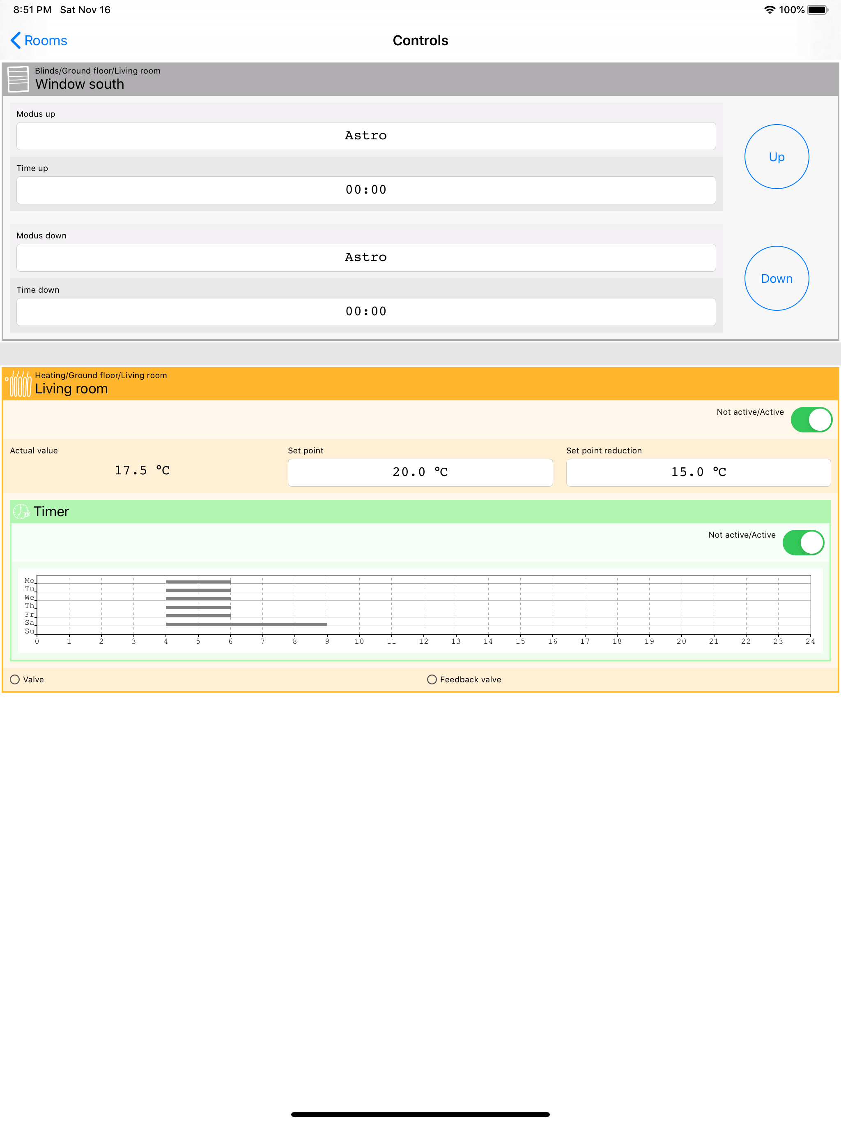The image size is (841, 1123).
Task: Click the Su row label in chart
Action: [30, 631]
